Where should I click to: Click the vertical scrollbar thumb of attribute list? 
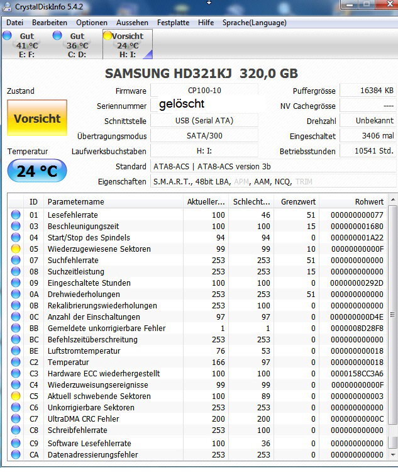[392, 315]
